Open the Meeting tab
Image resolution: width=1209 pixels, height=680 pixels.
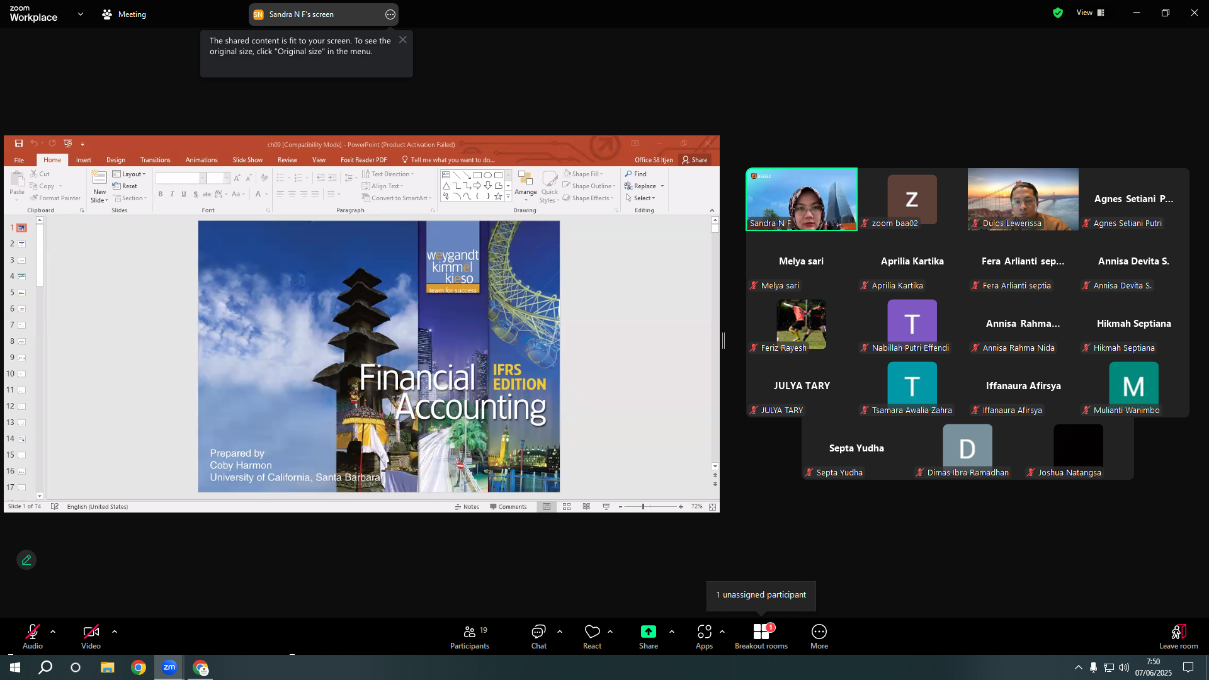point(125,14)
